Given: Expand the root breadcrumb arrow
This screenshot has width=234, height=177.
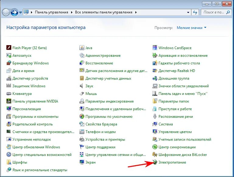Looking at the screenshot, I should (31, 13).
